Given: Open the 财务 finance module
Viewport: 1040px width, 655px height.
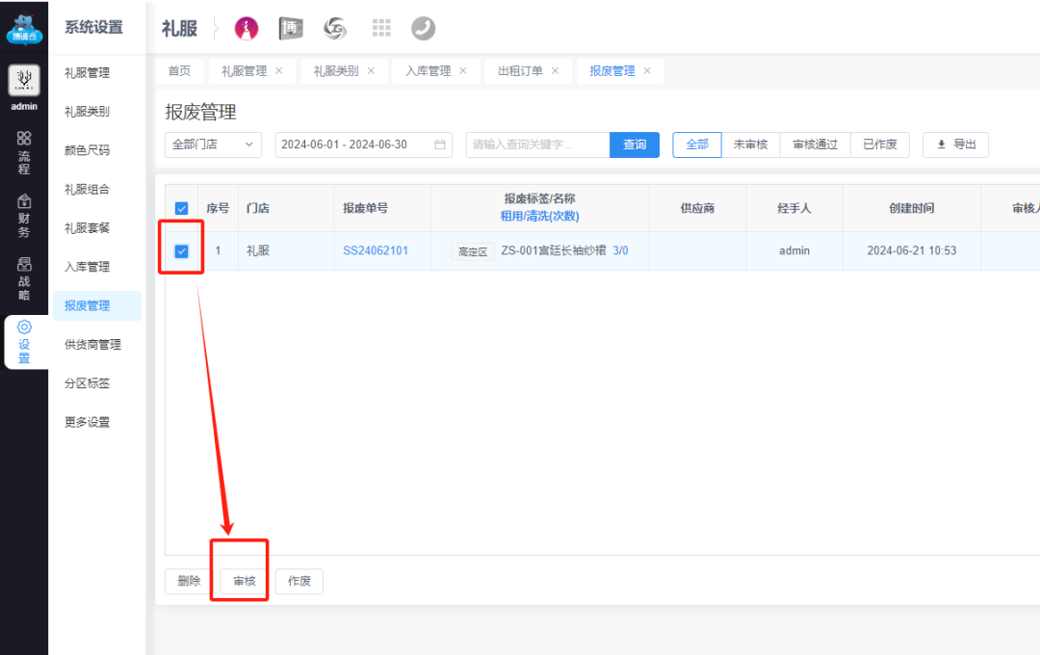Looking at the screenshot, I should 24,216.
